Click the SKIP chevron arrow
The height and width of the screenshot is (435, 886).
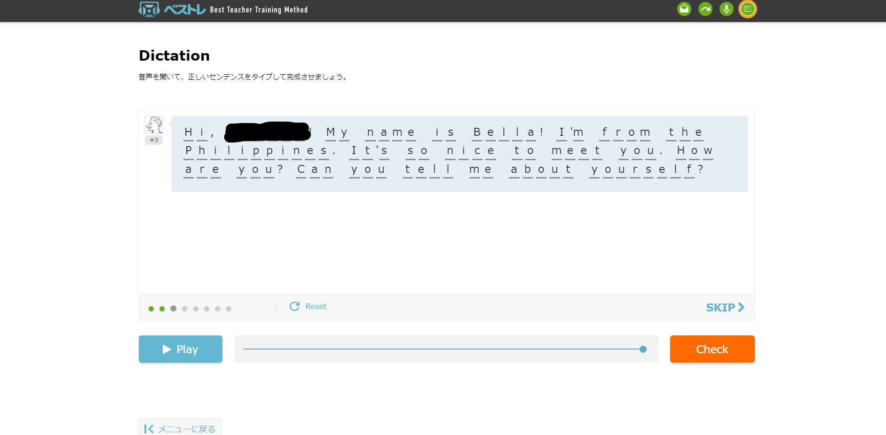tap(741, 307)
